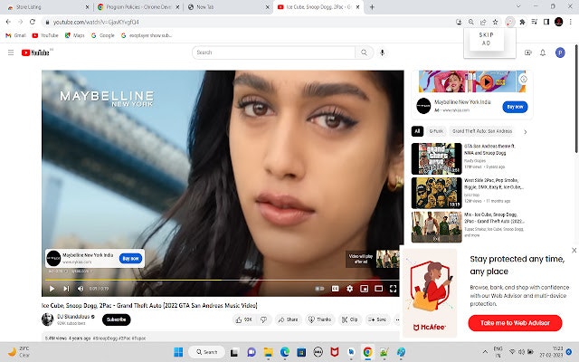Open West Side 2Pac, Pop Smoke video thumbnail
Image resolution: width=579 pixels, height=362 pixels.
tap(436, 193)
